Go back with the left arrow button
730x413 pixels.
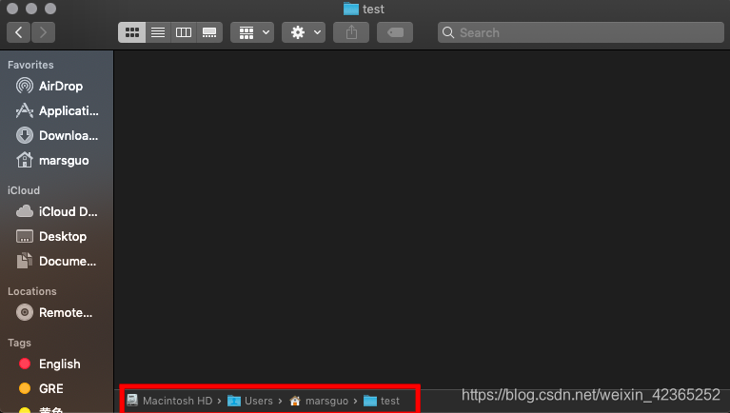(19, 32)
